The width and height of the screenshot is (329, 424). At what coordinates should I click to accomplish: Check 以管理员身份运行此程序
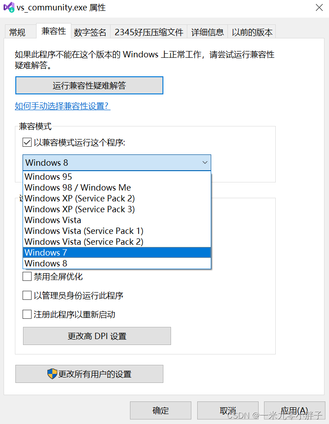tap(27, 295)
